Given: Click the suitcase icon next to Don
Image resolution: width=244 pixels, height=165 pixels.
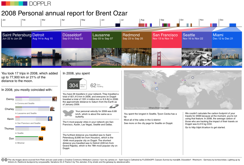Looking at the screenshot, I should pyautogui.click(x=41, y=138).
